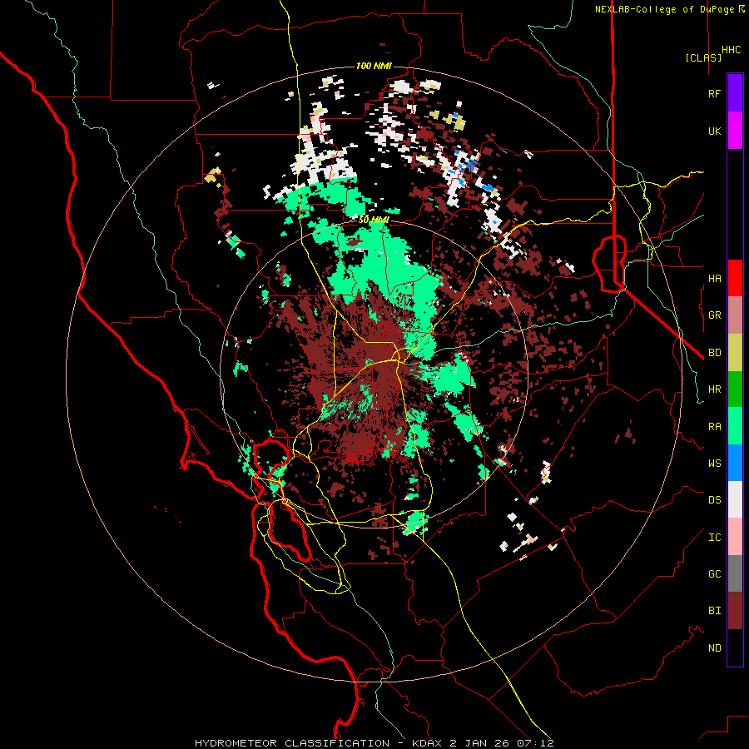Click the NEXLAB-College of DuPage credit

point(665,9)
